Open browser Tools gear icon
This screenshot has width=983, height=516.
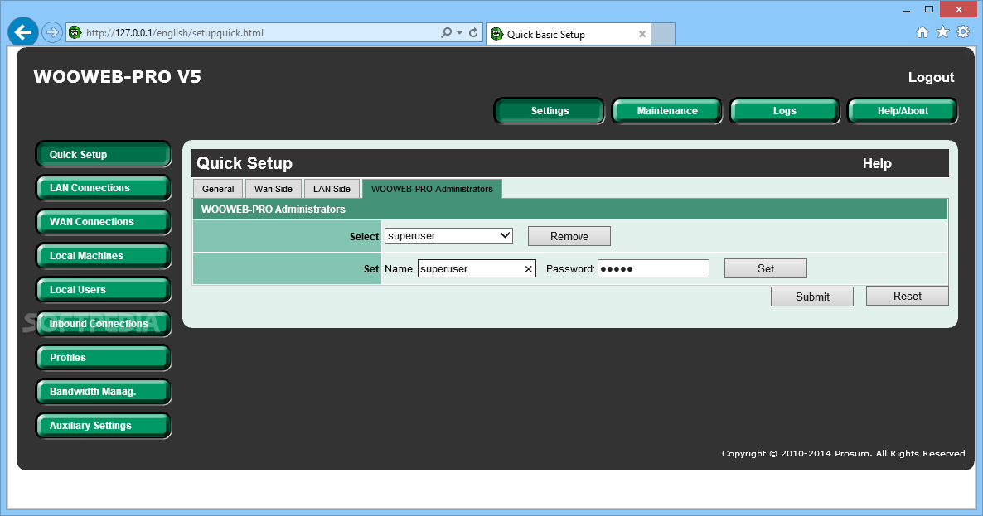(x=963, y=32)
